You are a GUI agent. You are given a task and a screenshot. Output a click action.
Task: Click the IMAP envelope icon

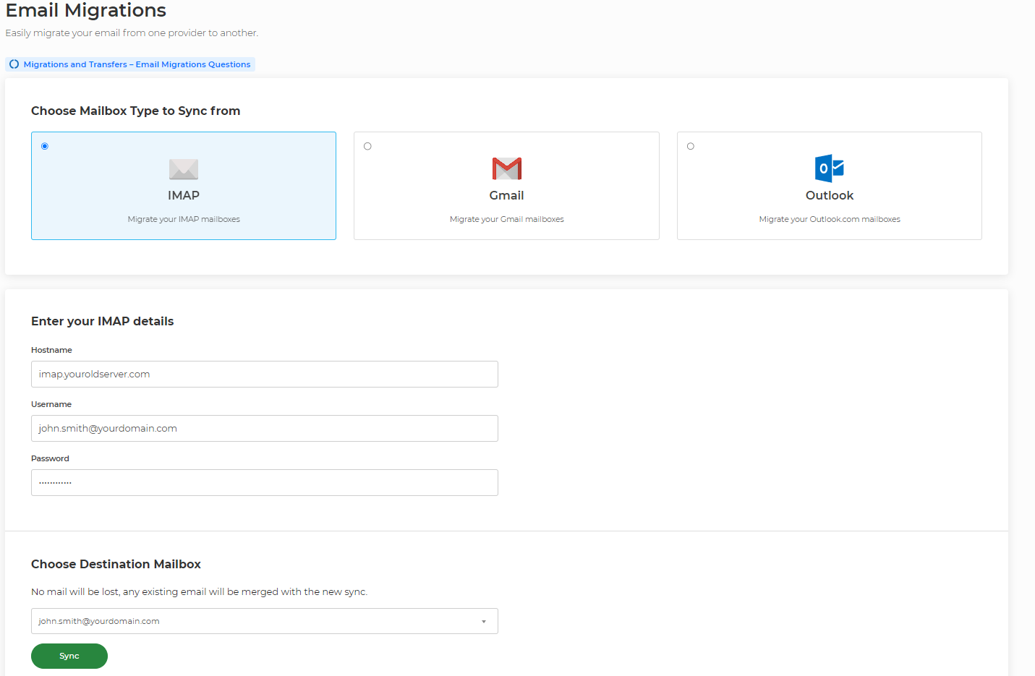184,169
